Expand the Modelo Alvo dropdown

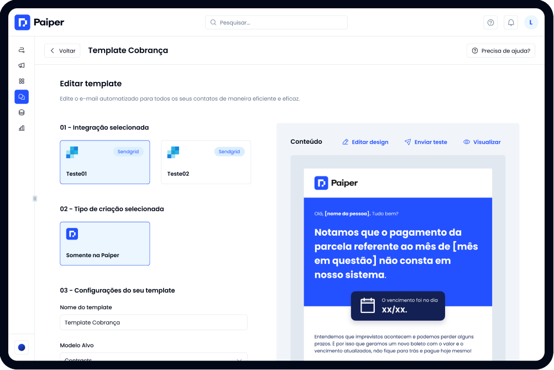pos(154,357)
